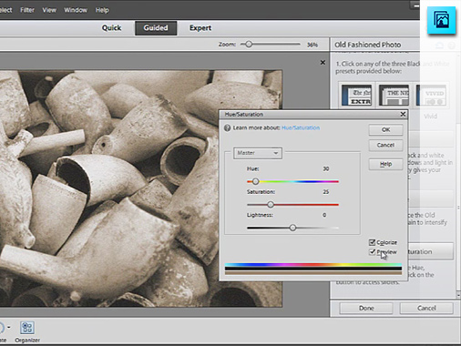Switch to Guided edit mode
461x346 pixels.
pyautogui.click(x=156, y=28)
